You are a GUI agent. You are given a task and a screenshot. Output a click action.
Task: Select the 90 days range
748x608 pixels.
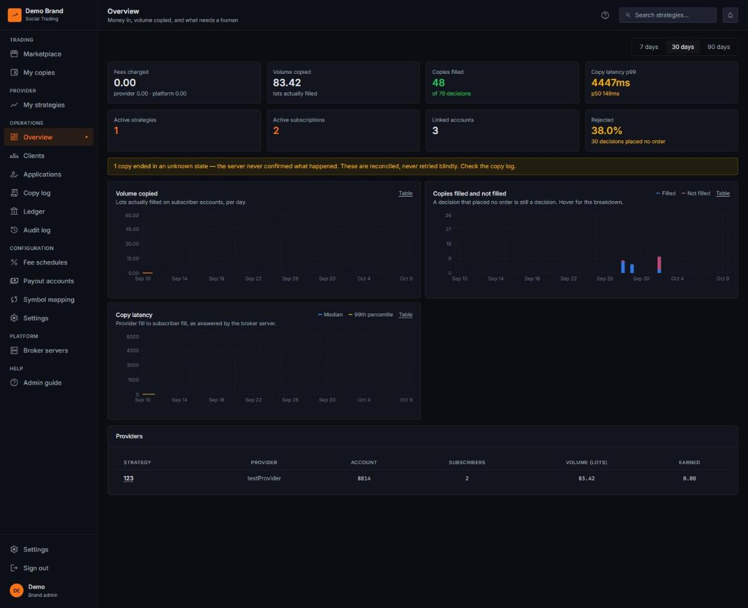pyautogui.click(x=719, y=47)
